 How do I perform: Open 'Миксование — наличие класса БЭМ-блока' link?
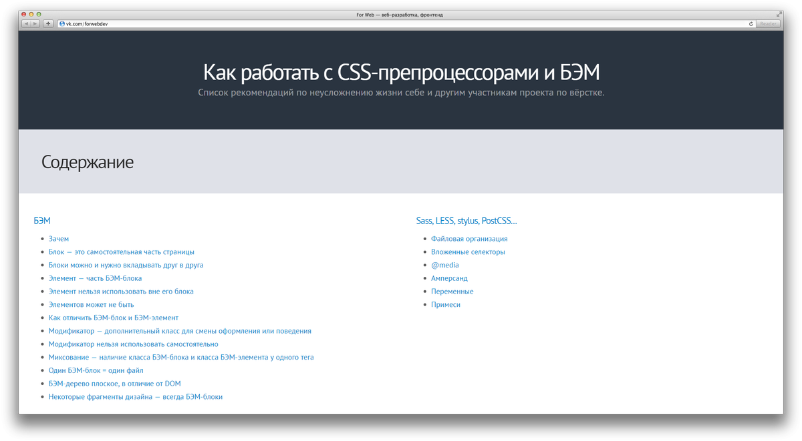181,358
